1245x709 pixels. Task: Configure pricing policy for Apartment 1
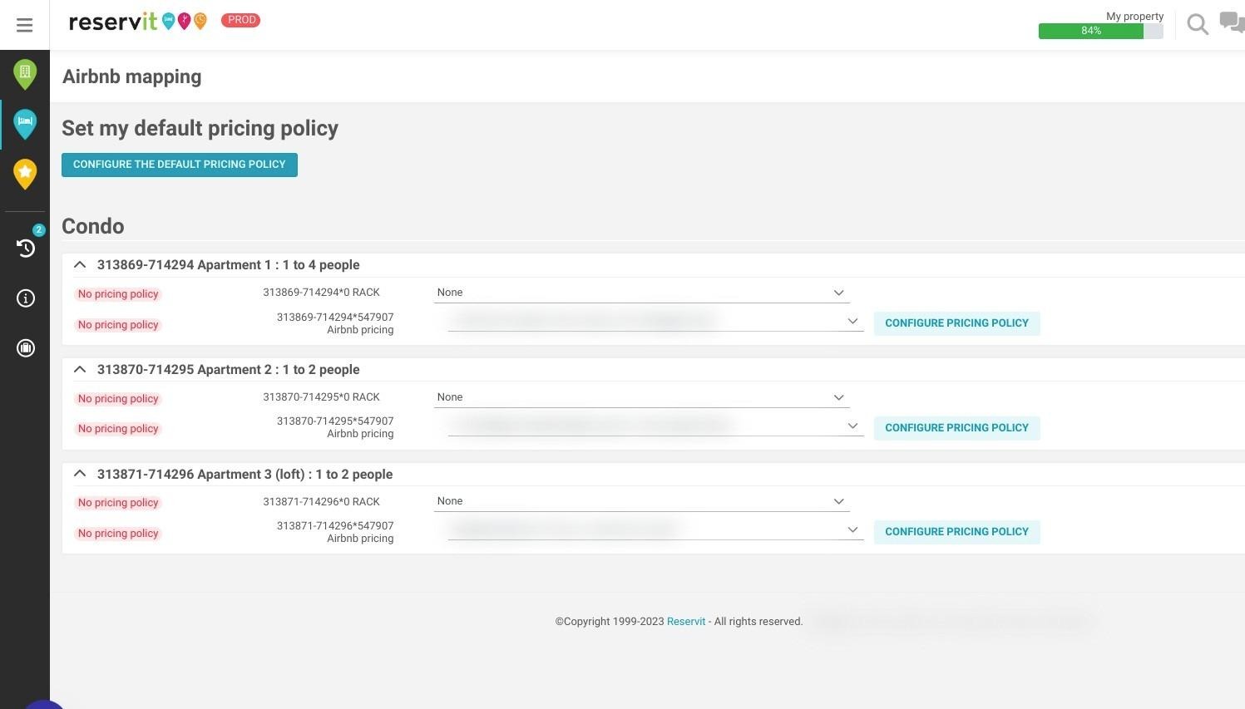pos(956,323)
